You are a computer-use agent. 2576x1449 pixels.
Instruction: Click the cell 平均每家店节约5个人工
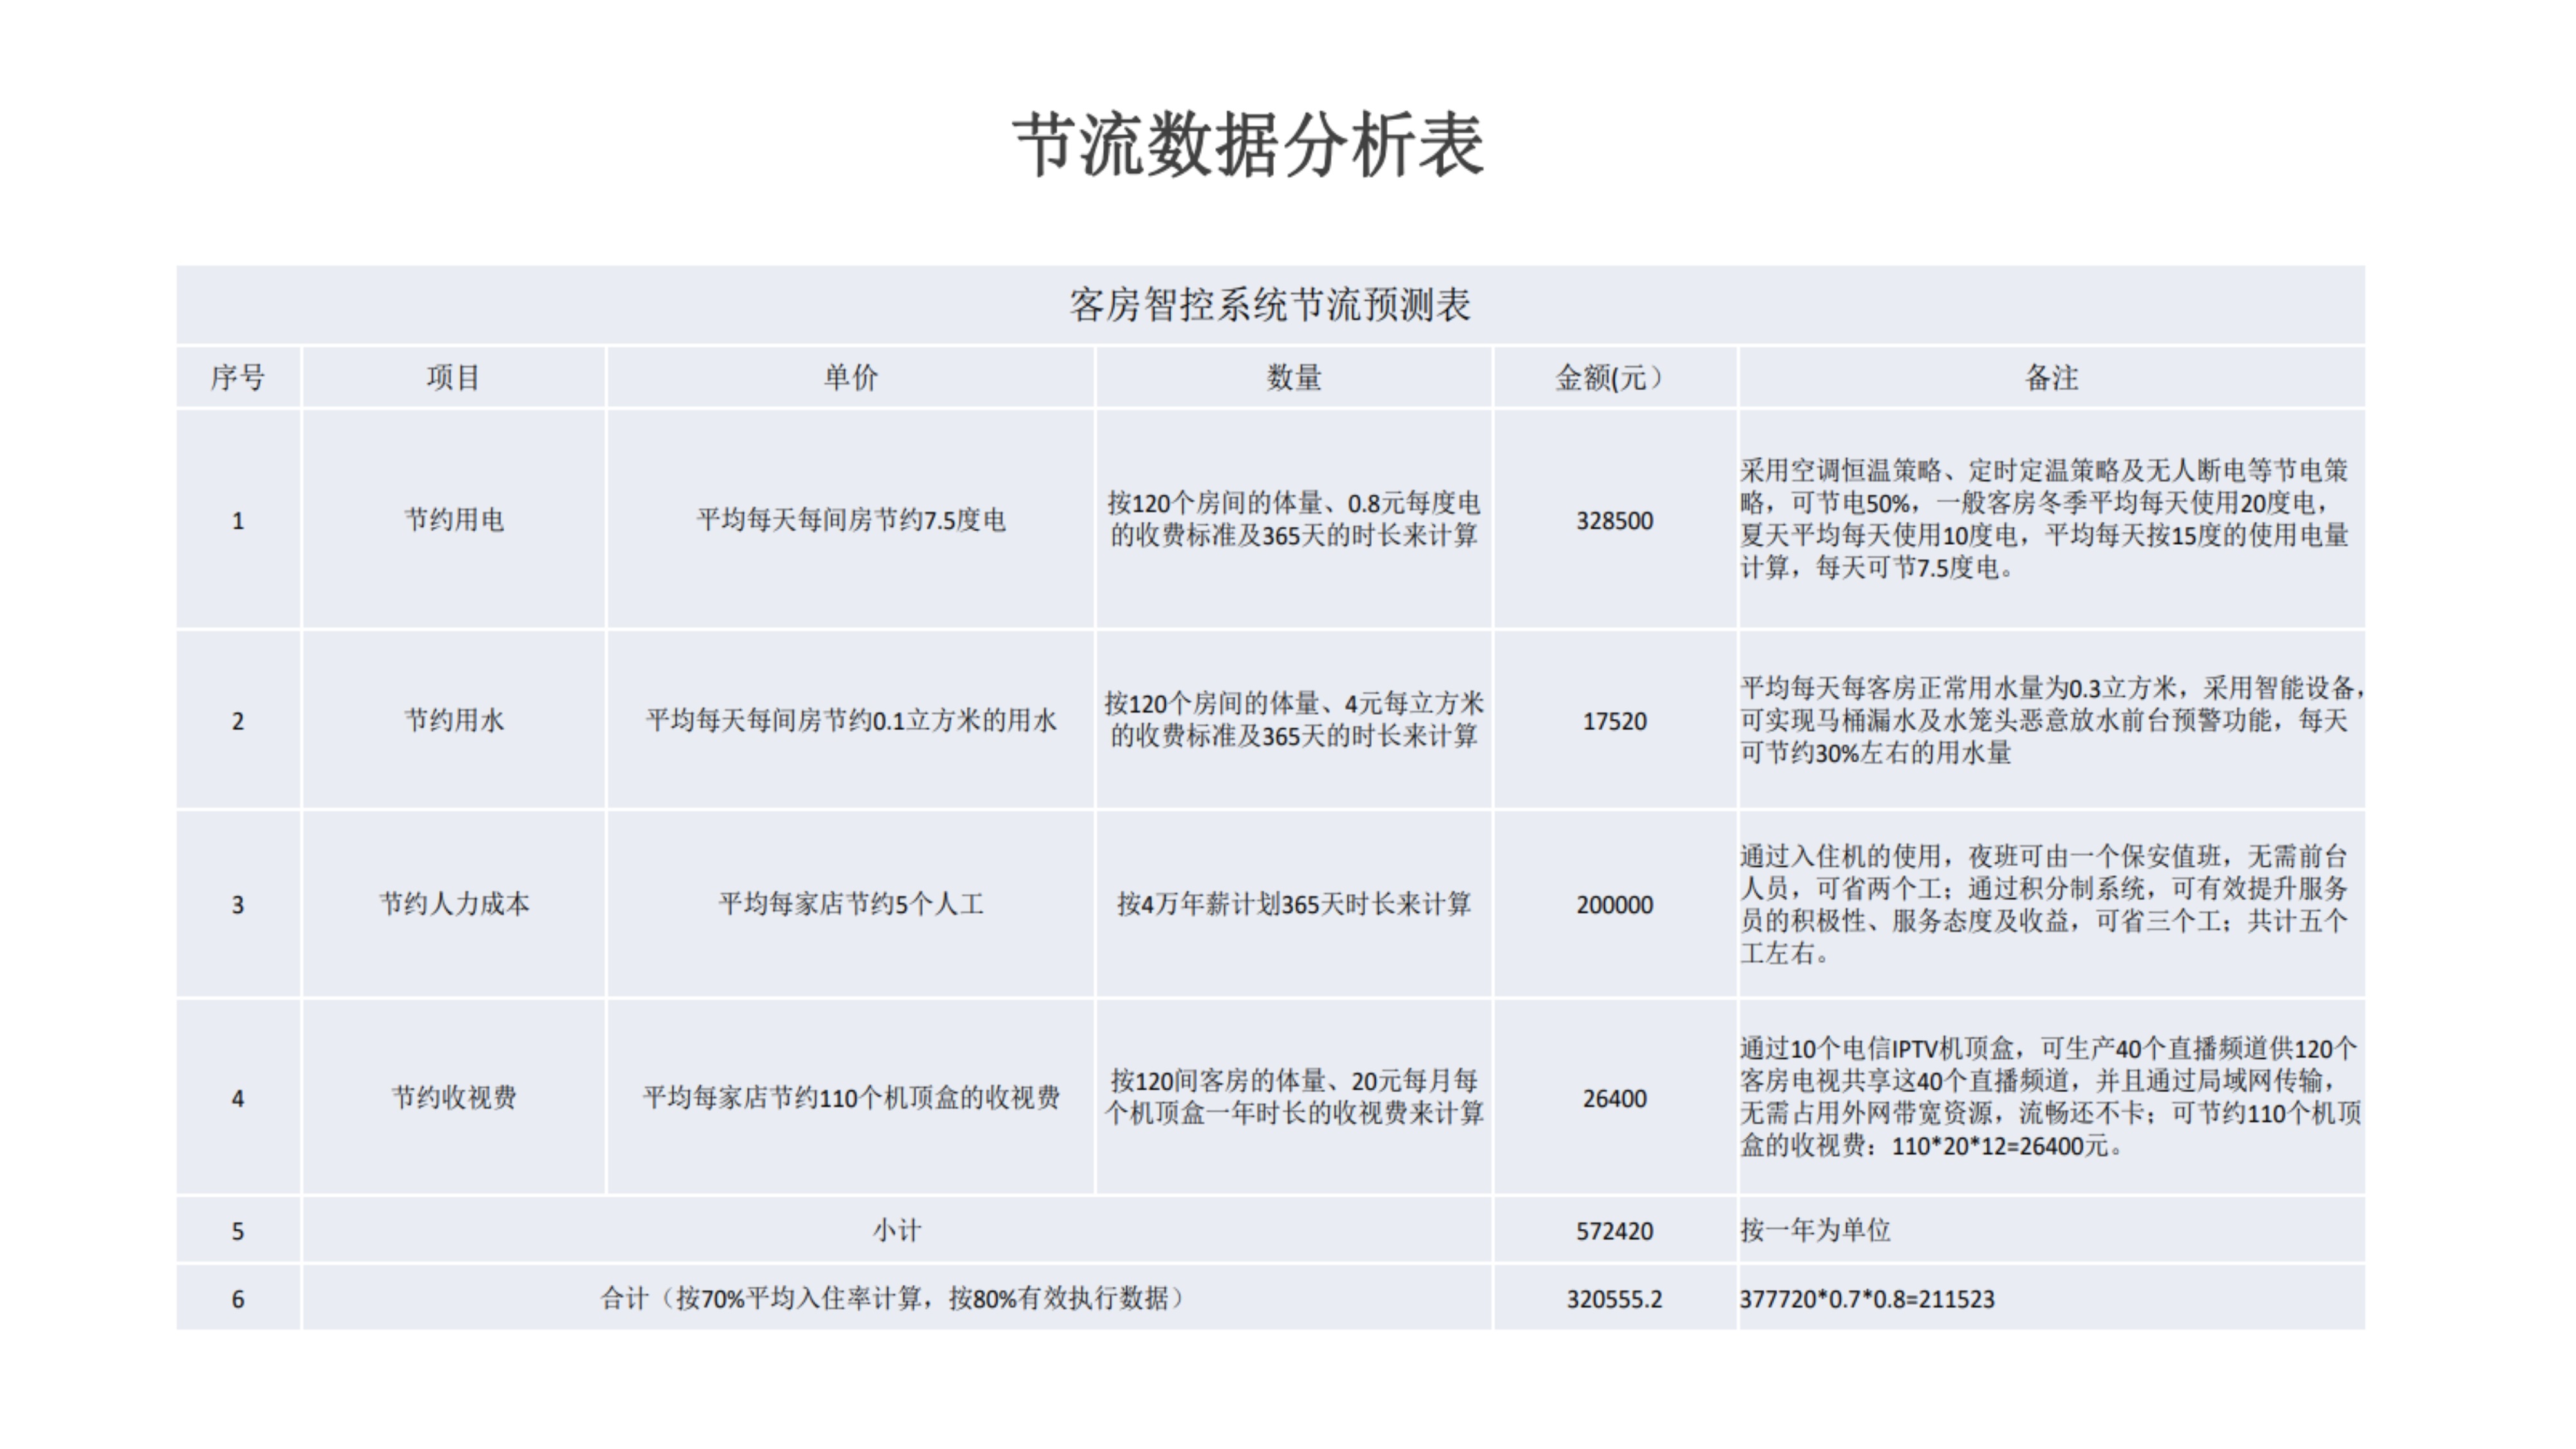coord(850,904)
